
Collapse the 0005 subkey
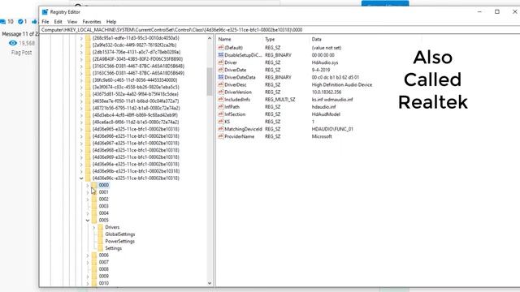click(x=88, y=220)
